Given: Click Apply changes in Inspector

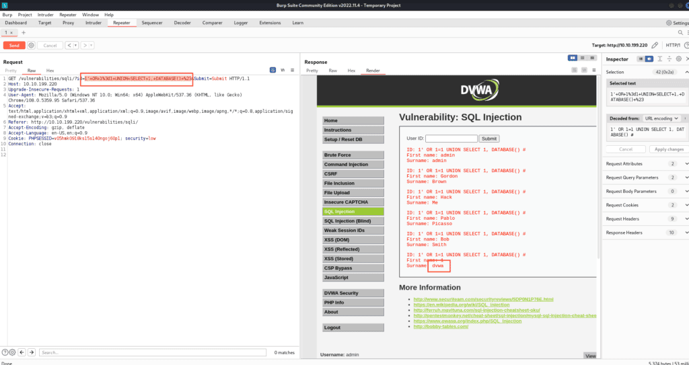Looking at the screenshot, I should click(669, 149).
